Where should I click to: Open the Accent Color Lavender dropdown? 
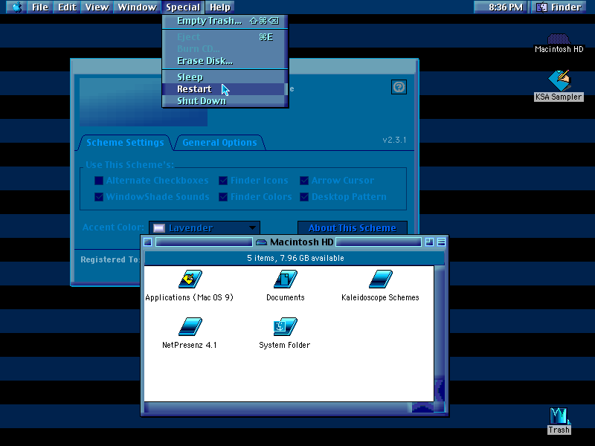pos(204,228)
